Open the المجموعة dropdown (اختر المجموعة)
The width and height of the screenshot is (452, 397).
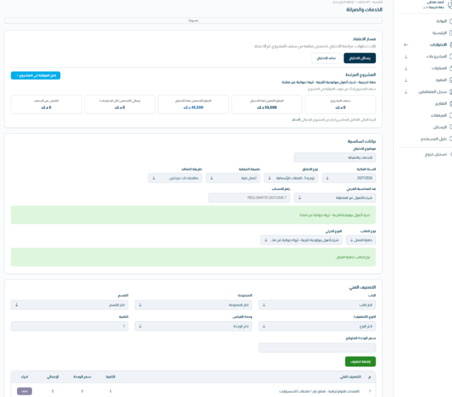pos(193,305)
